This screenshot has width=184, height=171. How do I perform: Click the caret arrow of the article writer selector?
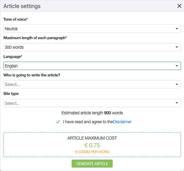(x=177, y=84)
